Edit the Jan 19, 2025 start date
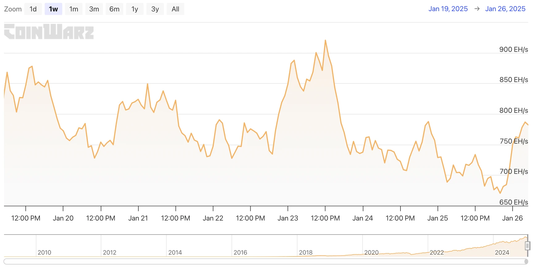This screenshot has height=267, width=533. [x=448, y=9]
